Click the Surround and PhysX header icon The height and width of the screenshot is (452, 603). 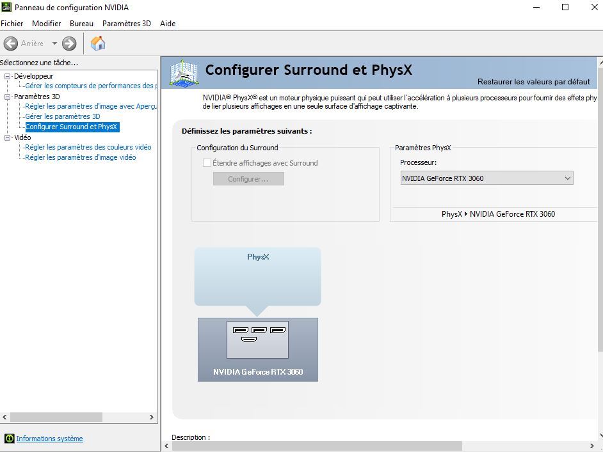(x=184, y=73)
